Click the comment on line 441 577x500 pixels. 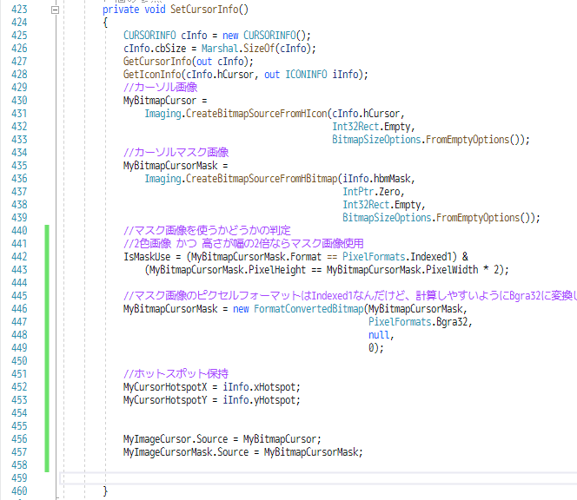pos(243,244)
